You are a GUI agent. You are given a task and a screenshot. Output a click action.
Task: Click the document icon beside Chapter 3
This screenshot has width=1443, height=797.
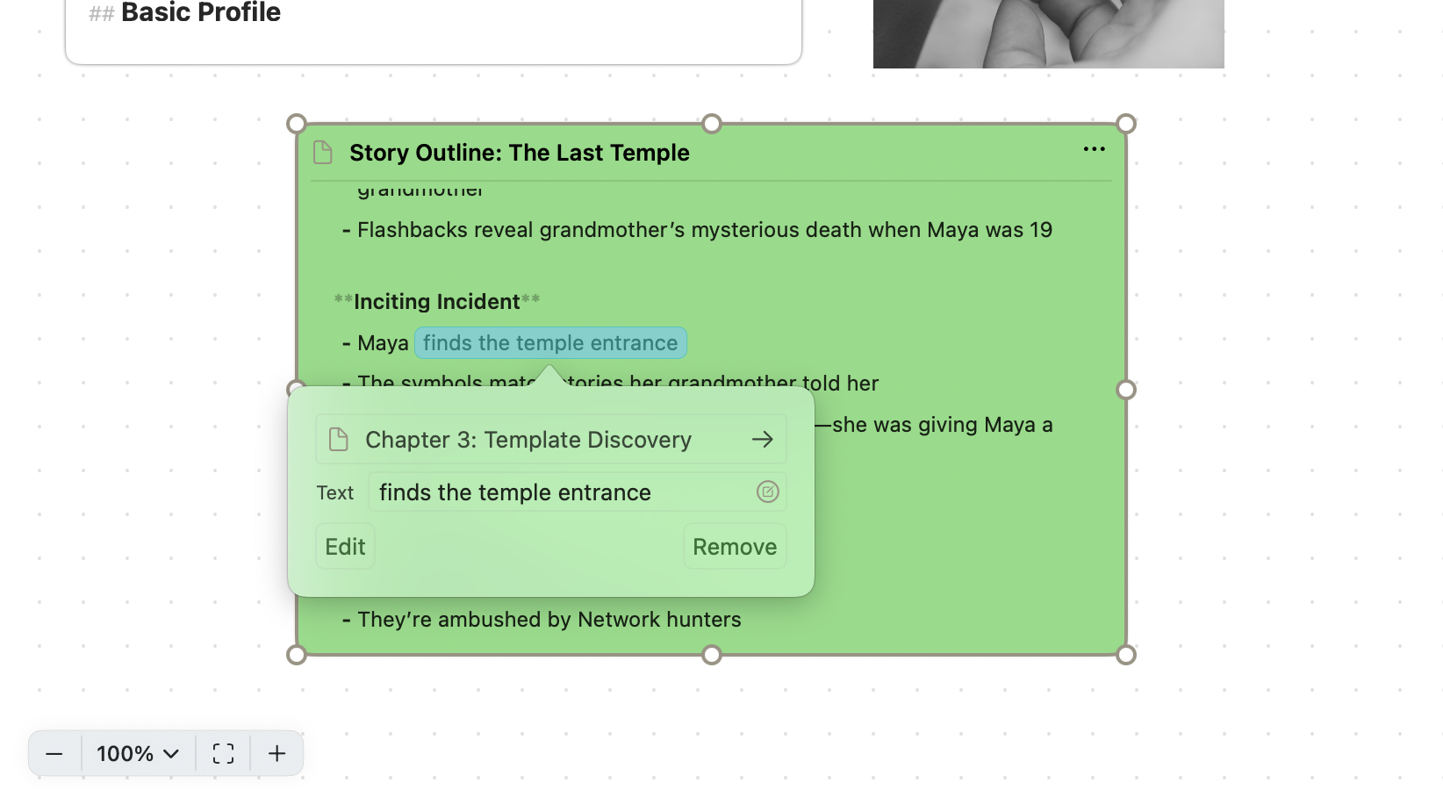click(x=338, y=440)
